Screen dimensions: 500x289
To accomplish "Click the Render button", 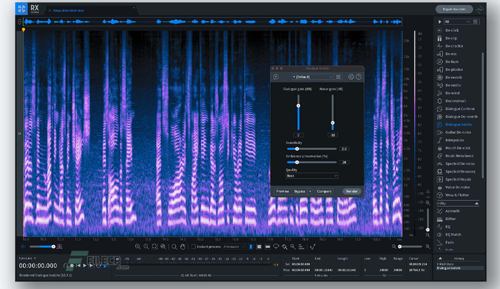I will pos(352,191).
